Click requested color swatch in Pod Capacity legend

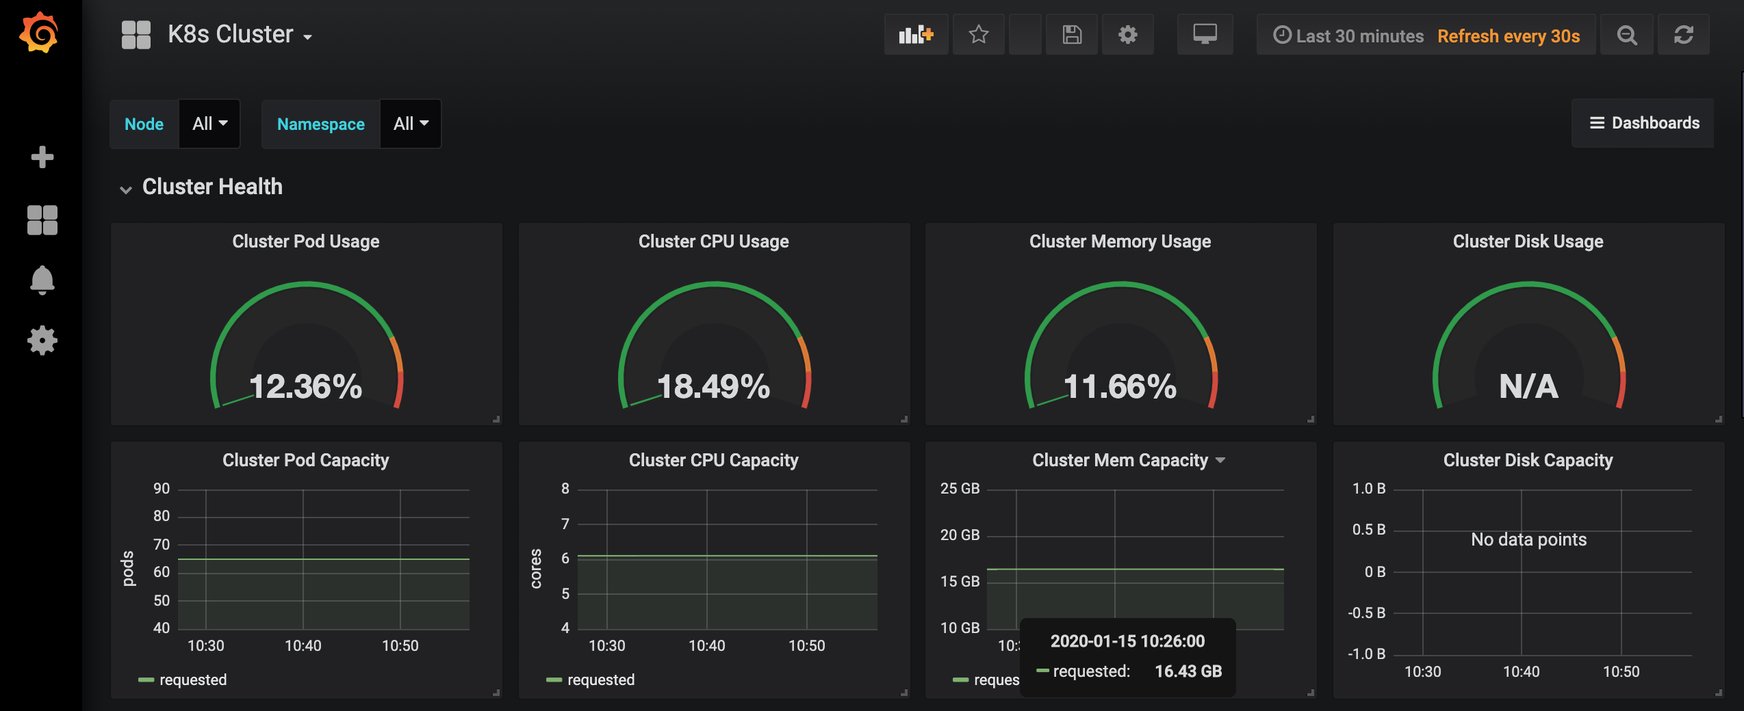pyautogui.click(x=146, y=680)
